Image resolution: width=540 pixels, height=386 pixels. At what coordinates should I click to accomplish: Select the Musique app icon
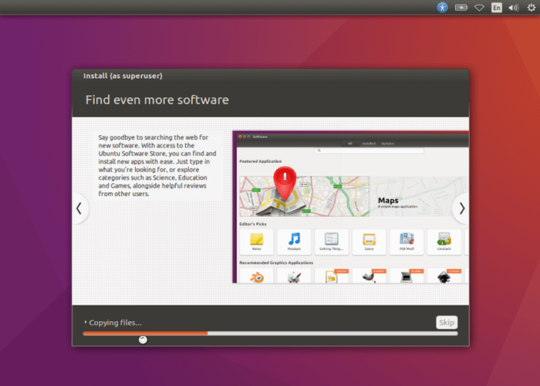coord(294,242)
